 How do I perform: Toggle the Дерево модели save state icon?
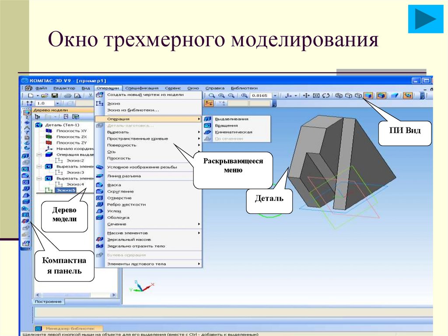66,117
